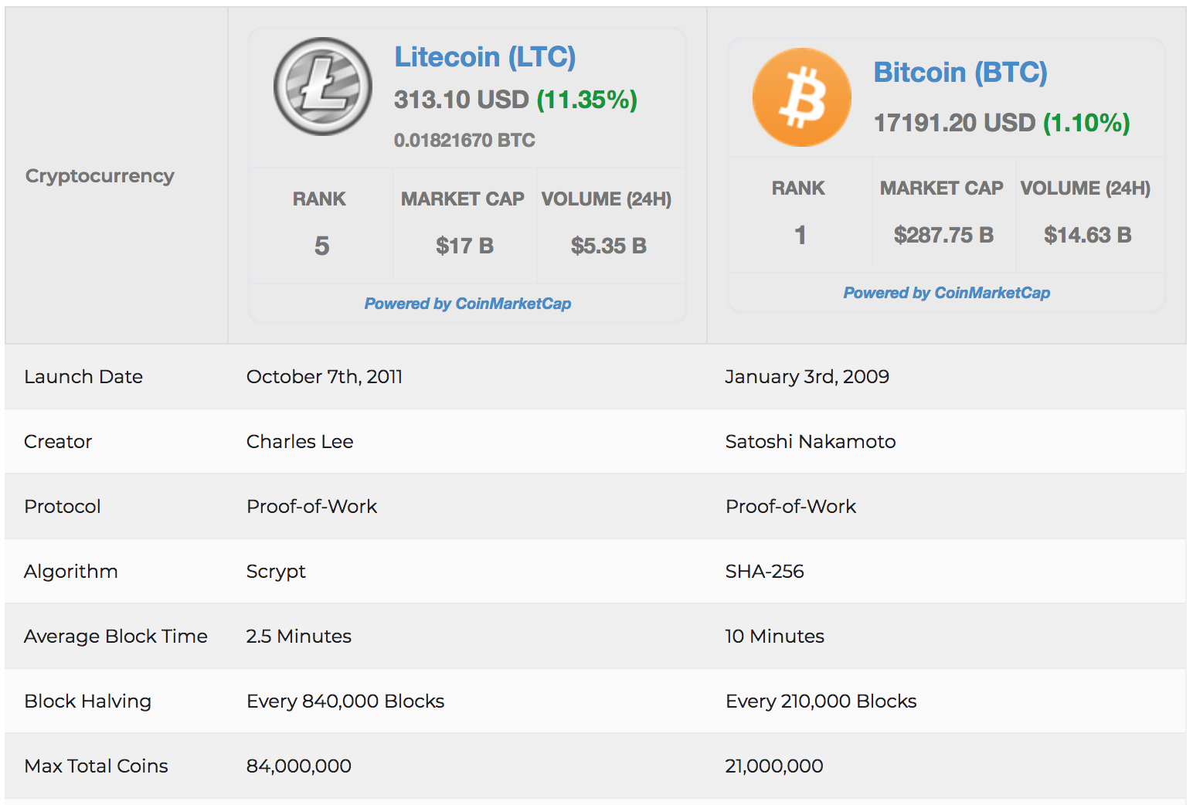
Task: Open the Bitcoin (BTC) title link
Action: [x=960, y=73]
